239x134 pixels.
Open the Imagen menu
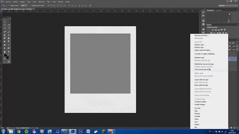(22, 2)
